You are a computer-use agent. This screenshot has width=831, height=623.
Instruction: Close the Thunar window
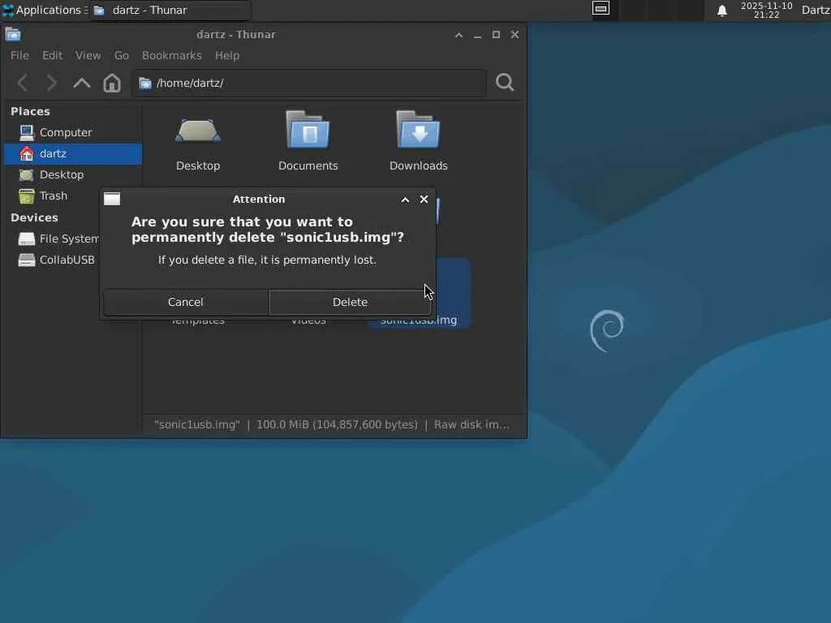tap(515, 34)
